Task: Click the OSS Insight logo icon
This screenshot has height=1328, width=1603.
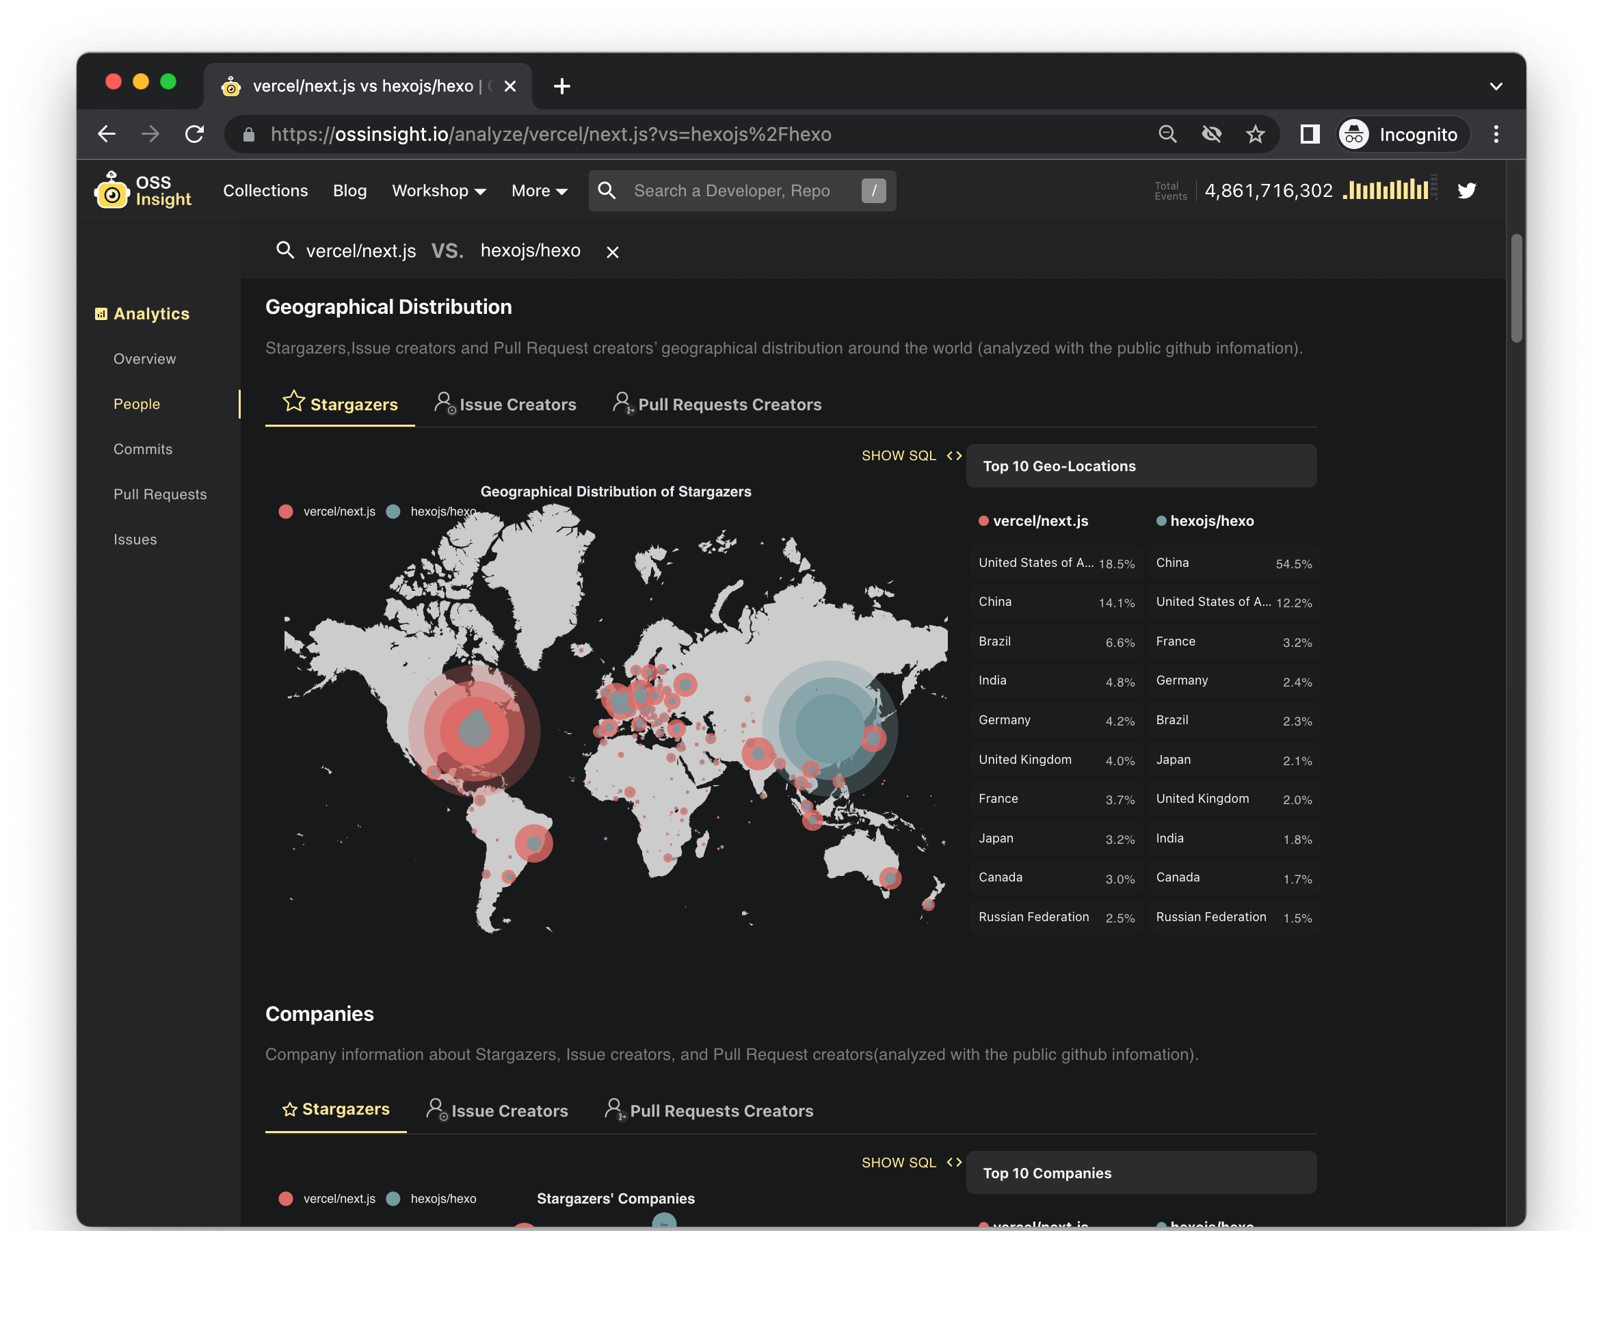Action: pos(109,190)
